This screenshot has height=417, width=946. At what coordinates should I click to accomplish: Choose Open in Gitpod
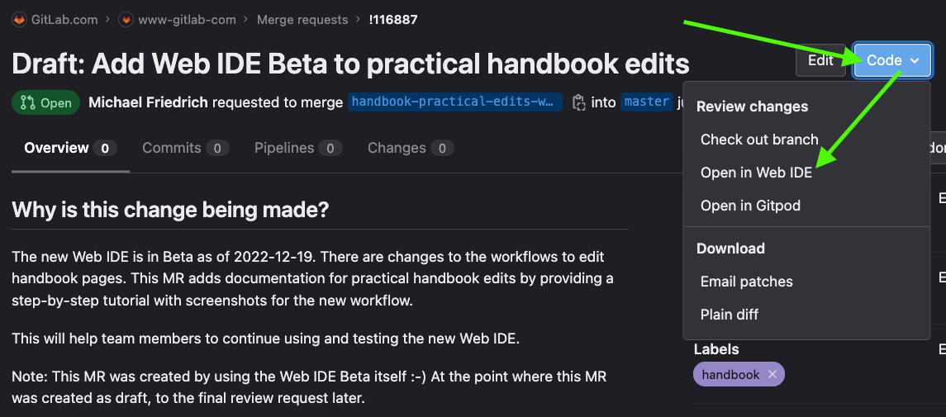click(x=750, y=206)
